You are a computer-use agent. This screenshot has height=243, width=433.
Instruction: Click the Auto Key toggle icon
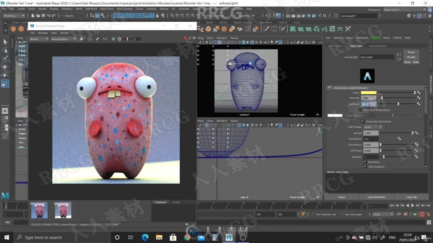(x=422, y=214)
